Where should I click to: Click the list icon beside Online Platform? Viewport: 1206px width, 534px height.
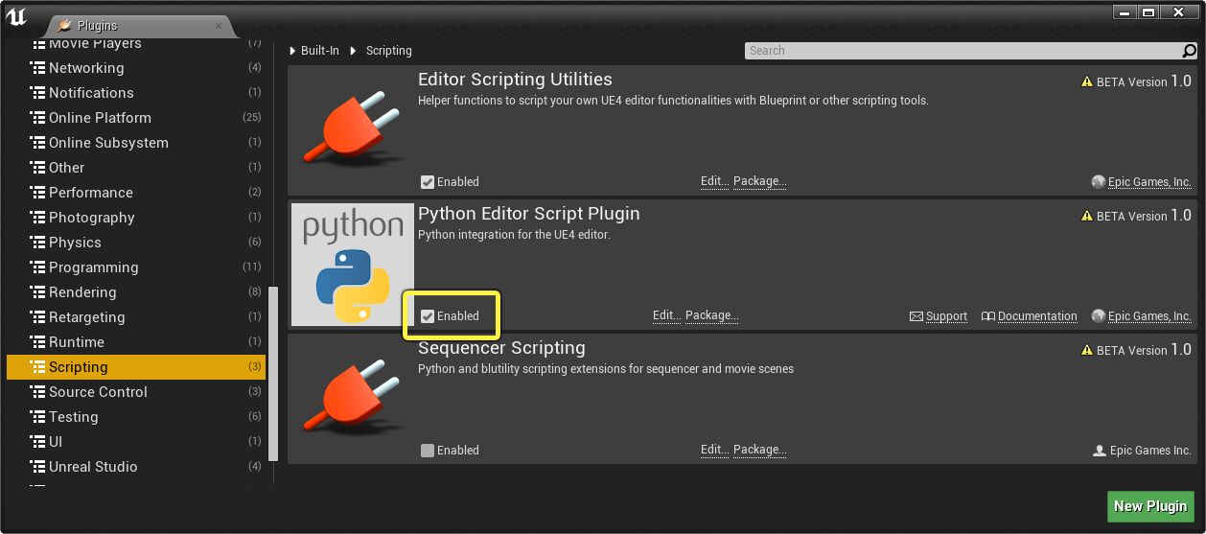[38, 118]
